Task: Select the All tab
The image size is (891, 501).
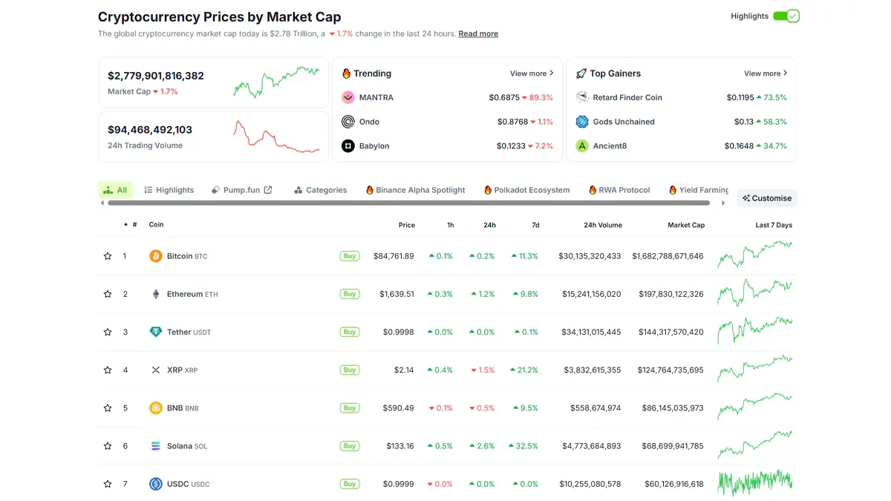Action: click(116, 190)
